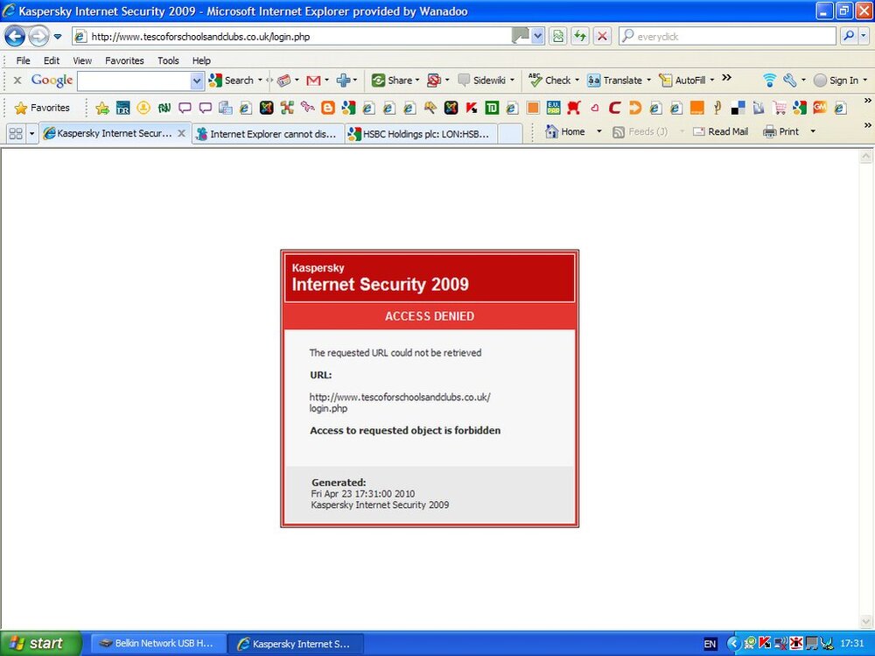Click the popup blocker icon
This screenshot has height=656, width=875.
434,81
